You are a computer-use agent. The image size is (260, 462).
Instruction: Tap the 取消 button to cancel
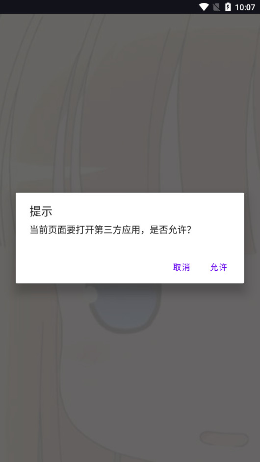(182, 267)
